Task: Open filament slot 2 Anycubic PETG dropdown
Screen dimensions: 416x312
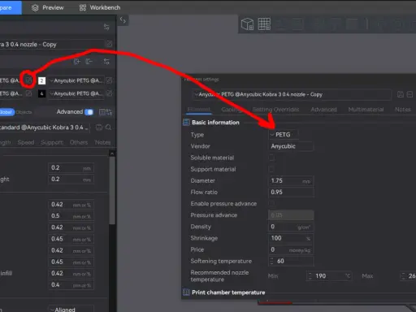Action: click(76, 80)
